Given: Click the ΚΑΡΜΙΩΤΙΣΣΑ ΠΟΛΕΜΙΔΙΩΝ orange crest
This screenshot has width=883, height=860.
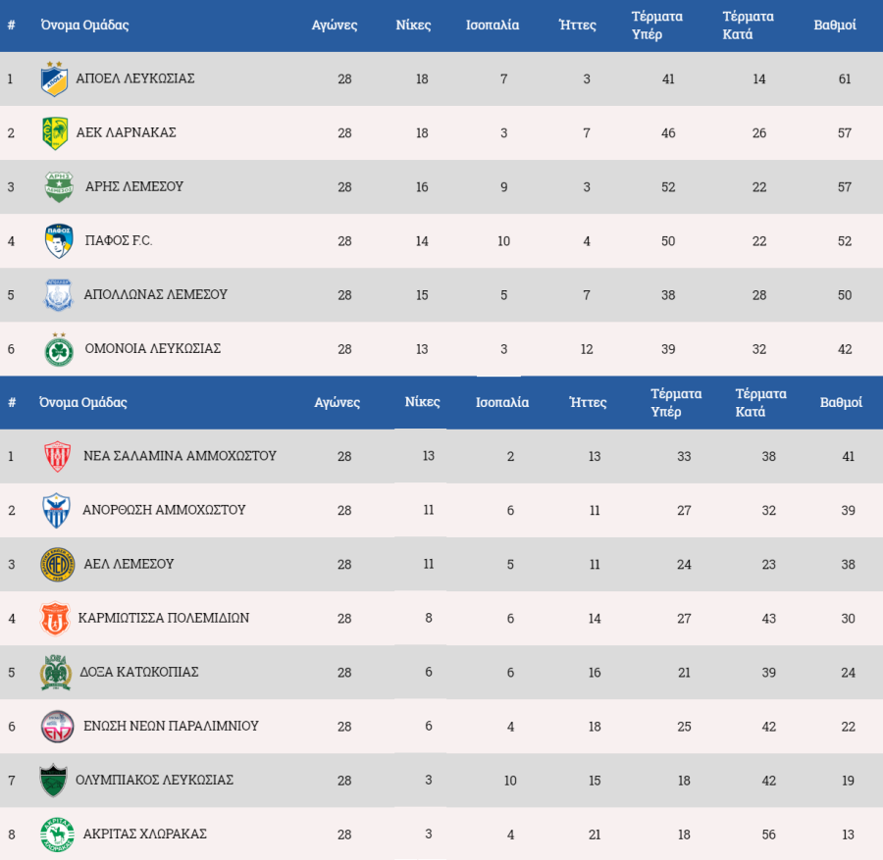Looking at the screenshot, I should pos(55,619).
